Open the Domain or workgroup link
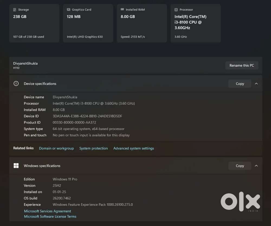The height and width of the screenshot is (226, 271). pyautogui.click(x=56, y=148)
